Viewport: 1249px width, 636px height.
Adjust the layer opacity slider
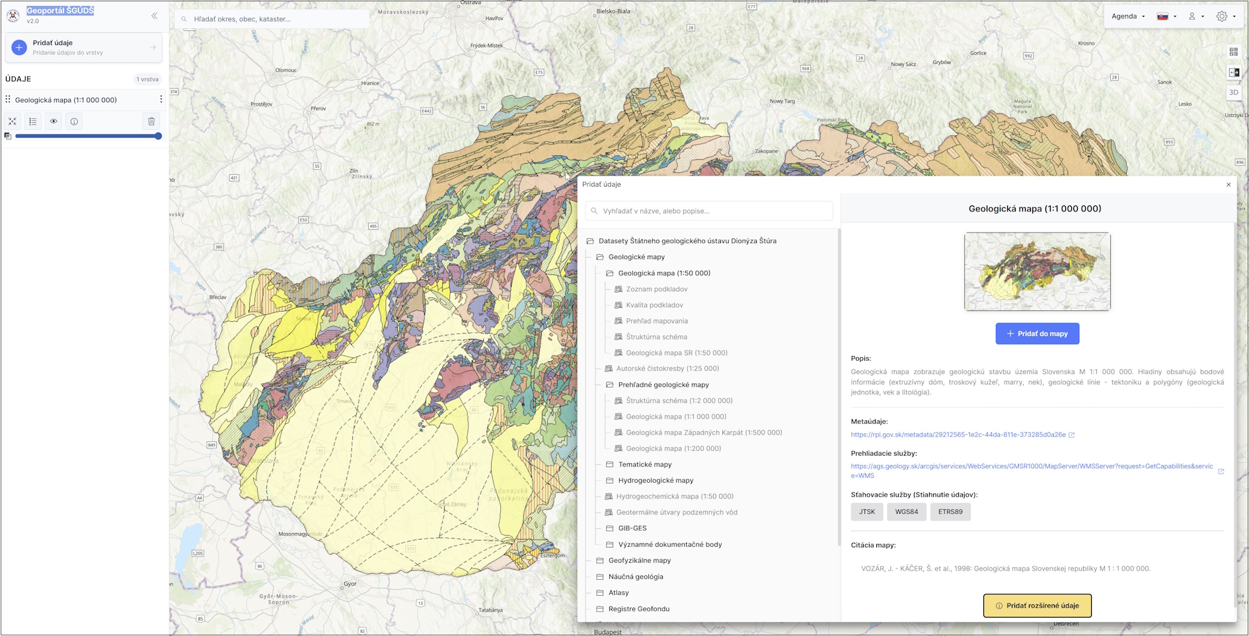[87, 136]
